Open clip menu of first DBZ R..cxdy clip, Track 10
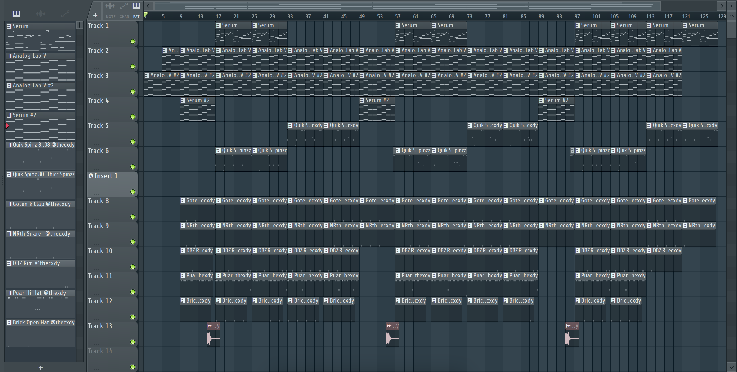 [x=182, y=251]
